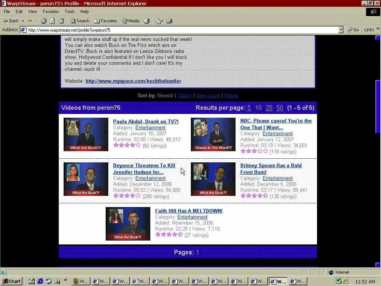Click the vertical scrollbar thumb
Screen dimensions: 381x286
click(x=378, y=107)
